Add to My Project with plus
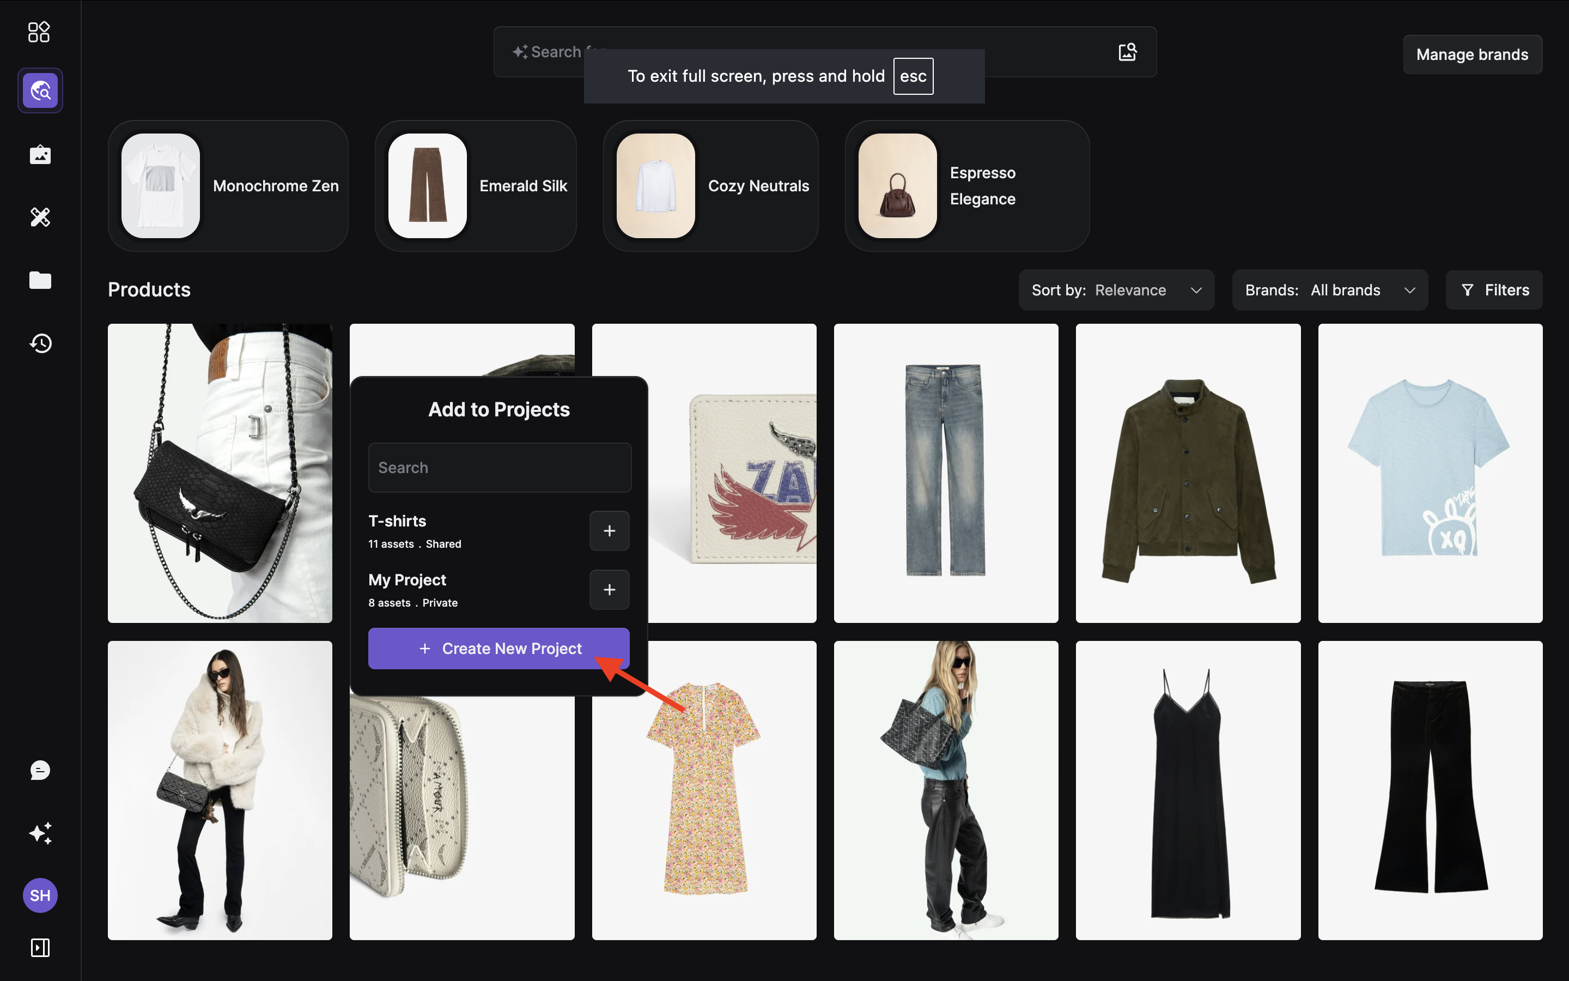The image size is (1569, 981). coord(609,590)
